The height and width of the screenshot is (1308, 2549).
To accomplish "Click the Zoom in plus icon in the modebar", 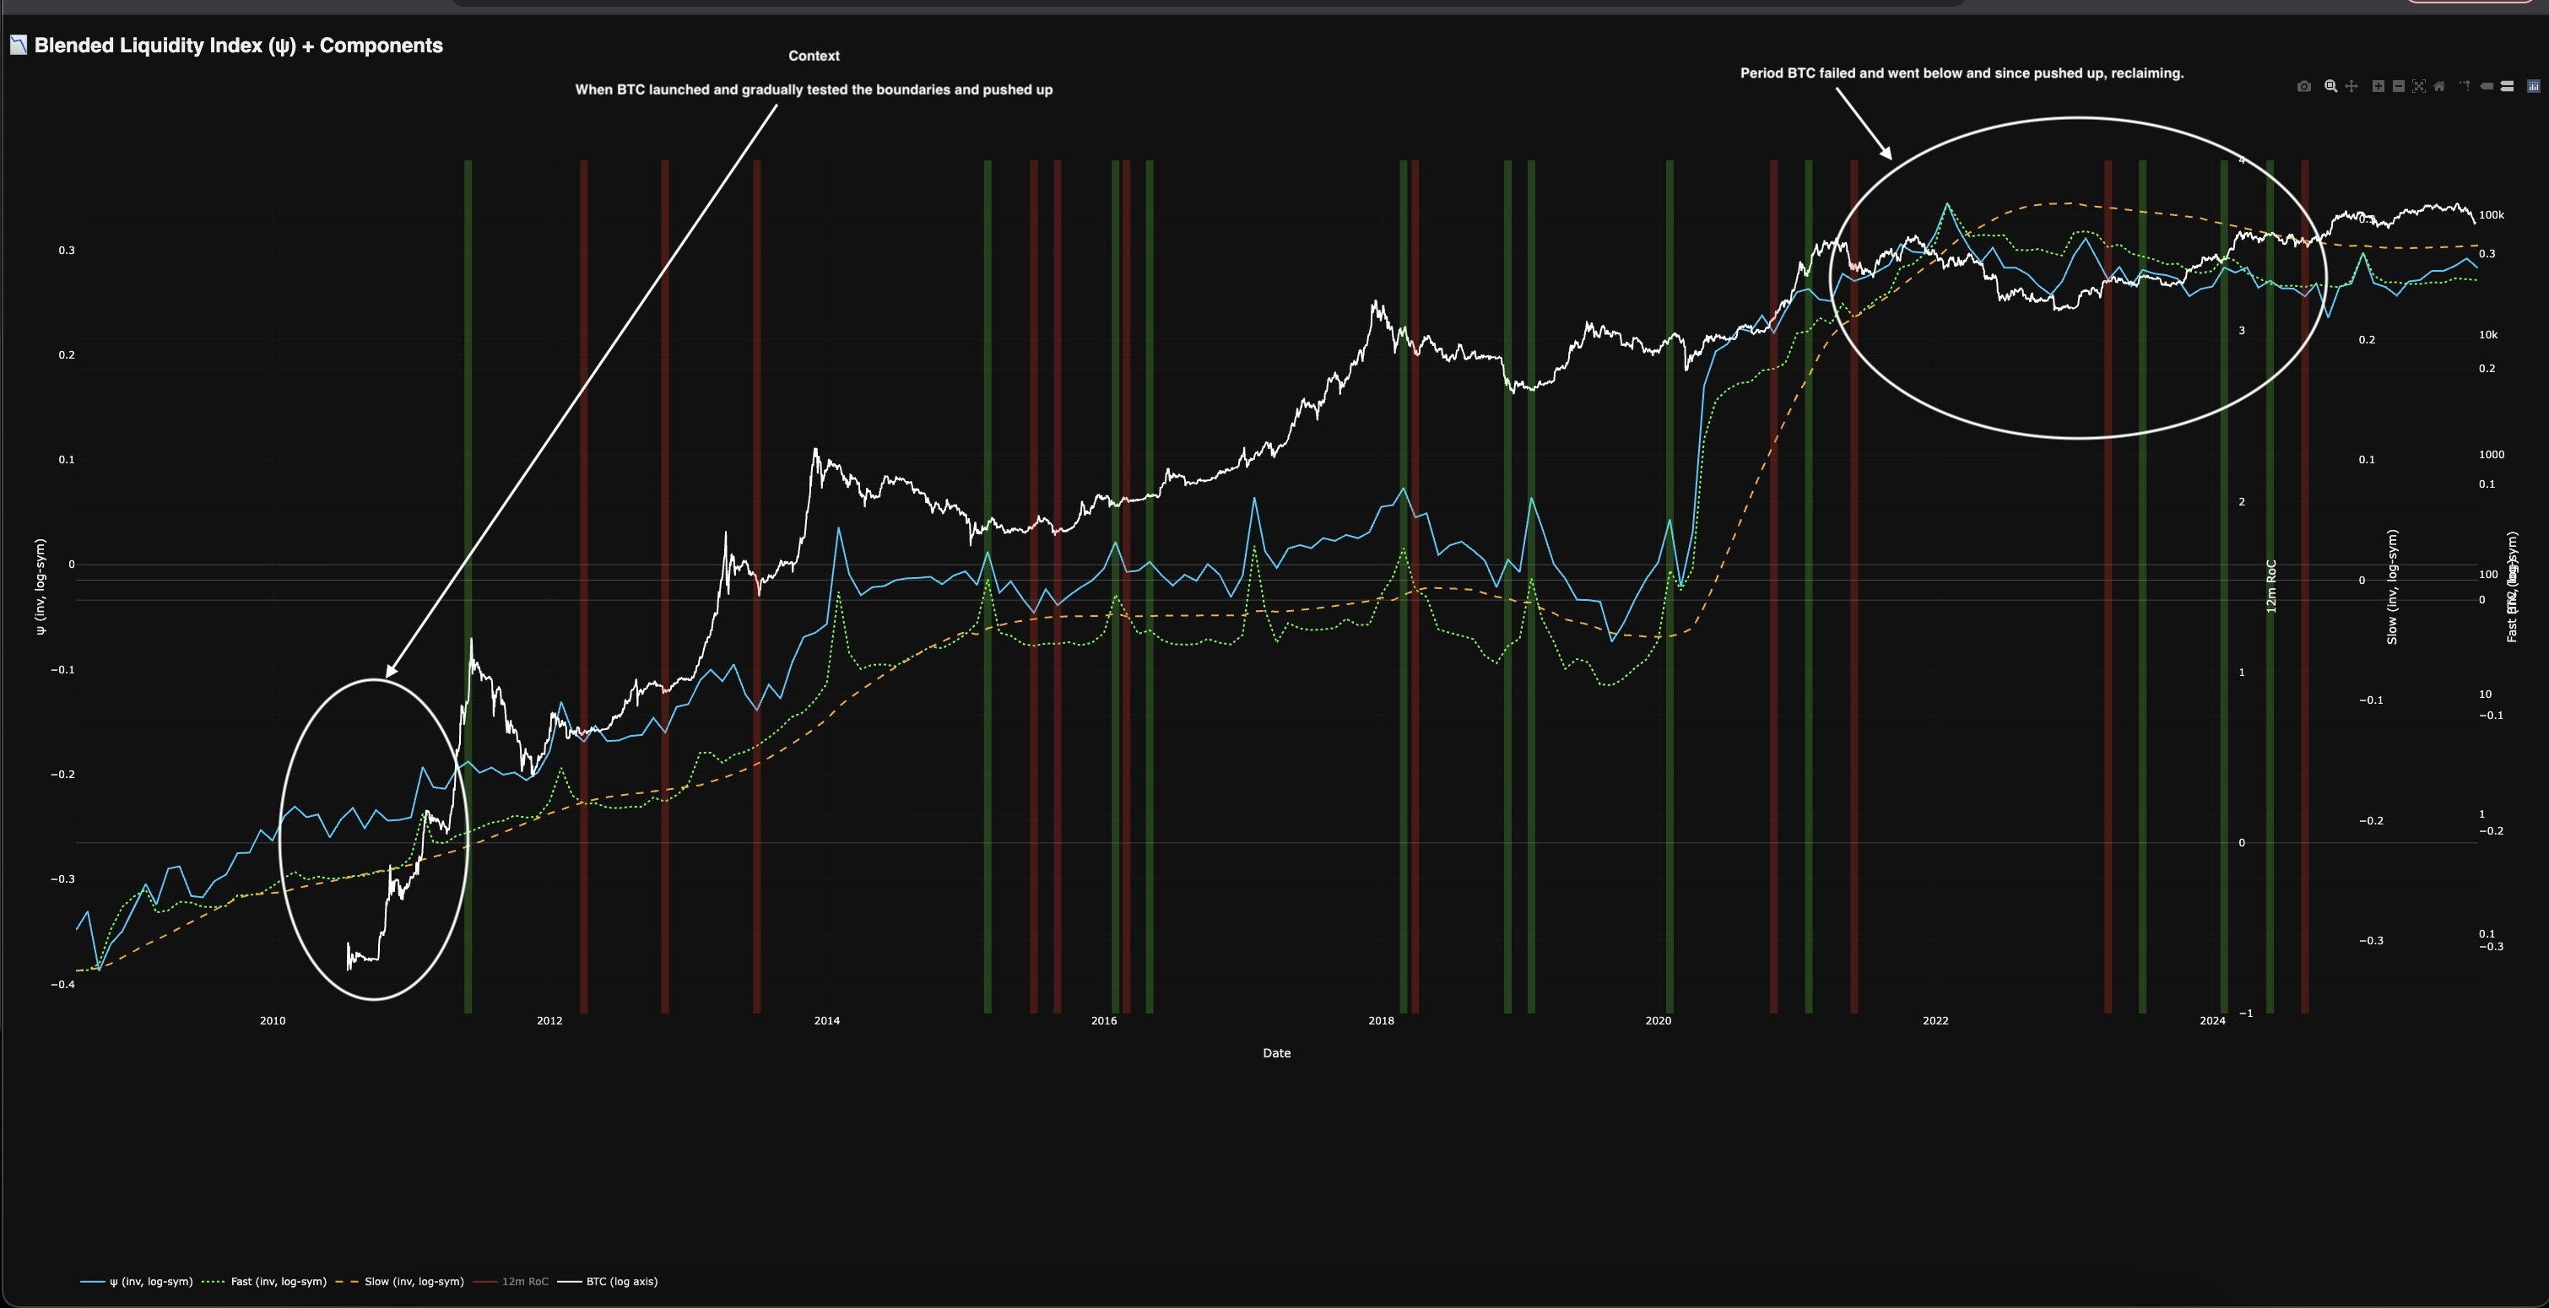I will point(2379,87).
